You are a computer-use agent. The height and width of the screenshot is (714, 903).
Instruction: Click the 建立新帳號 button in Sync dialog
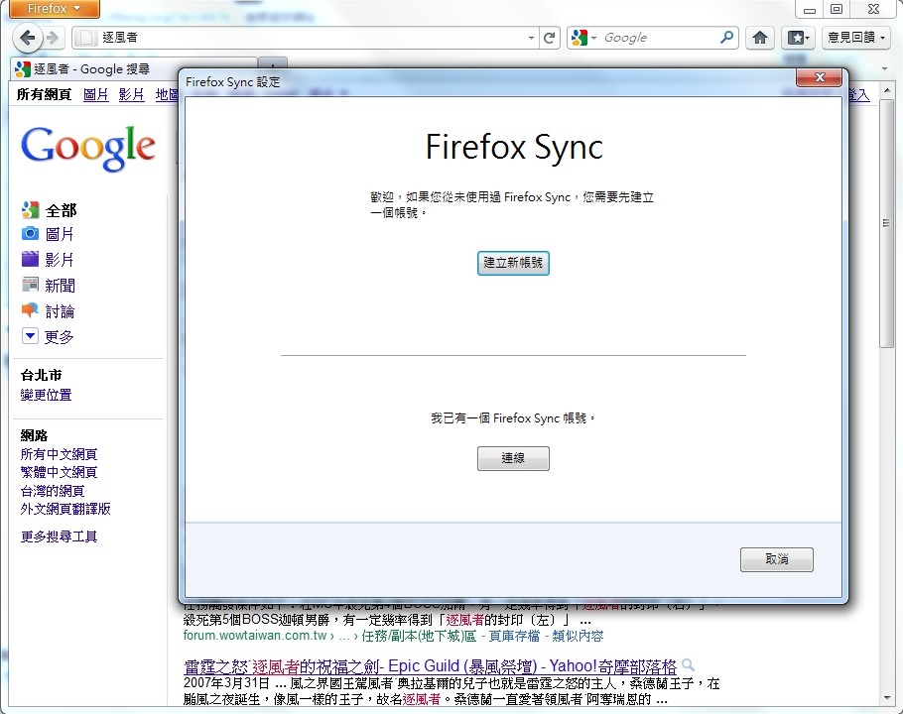click(x=513, y=263)
